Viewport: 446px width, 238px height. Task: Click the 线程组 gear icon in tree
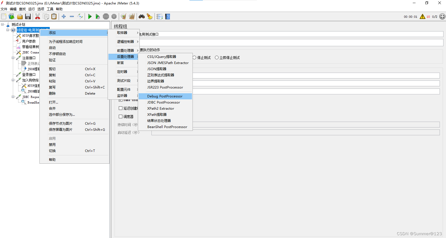13,30
